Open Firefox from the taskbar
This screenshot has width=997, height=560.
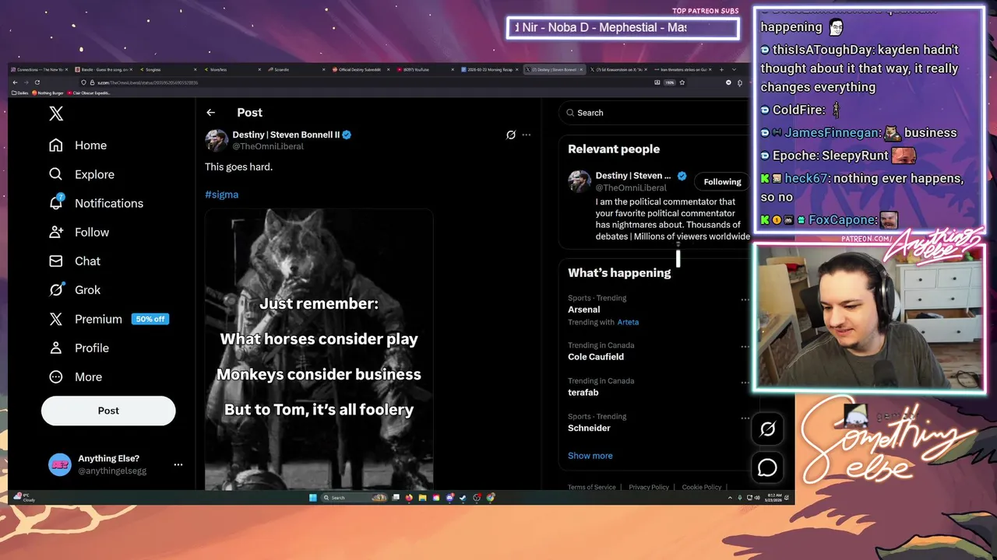409,498
